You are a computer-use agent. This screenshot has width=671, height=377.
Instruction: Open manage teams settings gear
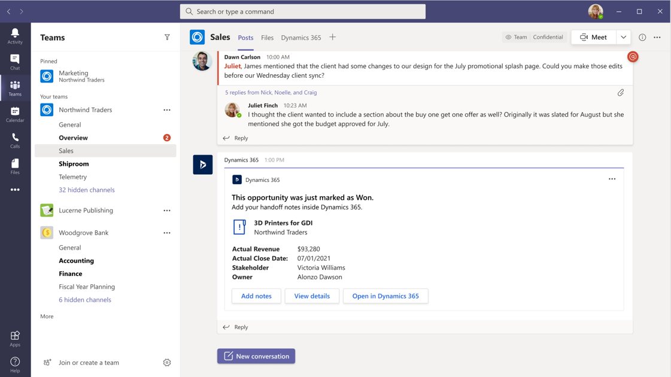click(x=167, y=363)
